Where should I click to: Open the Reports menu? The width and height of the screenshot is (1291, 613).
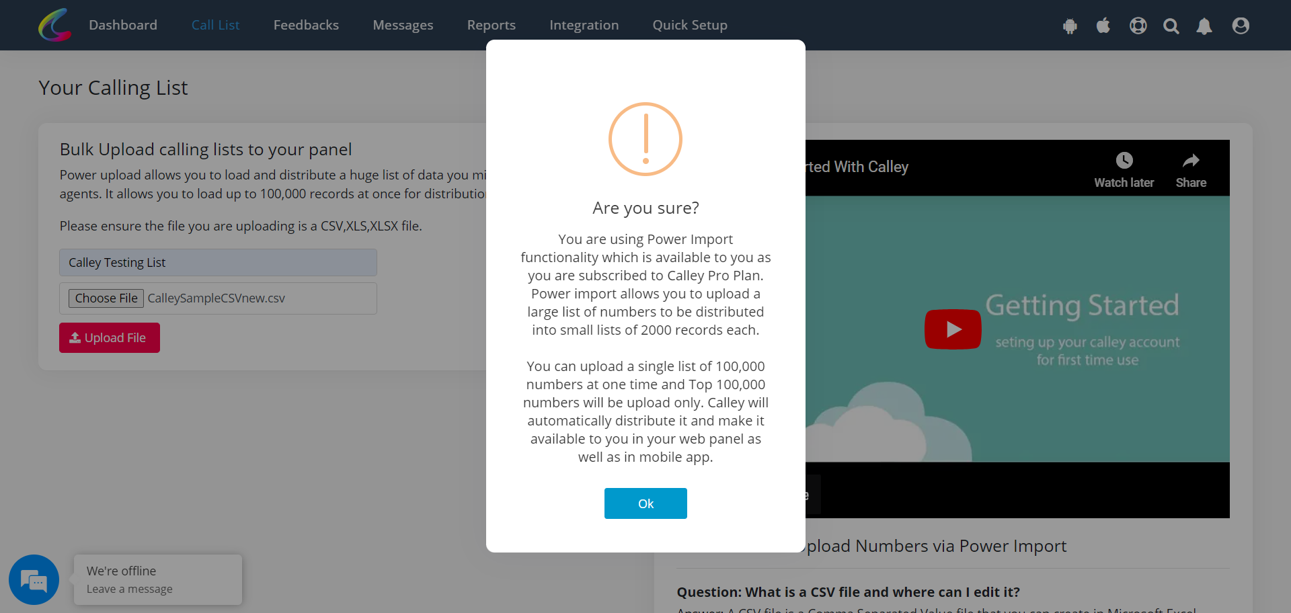tap(492, 25)
